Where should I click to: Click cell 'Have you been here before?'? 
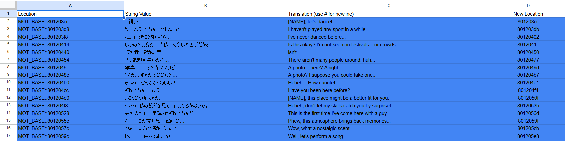coord(389,90)
